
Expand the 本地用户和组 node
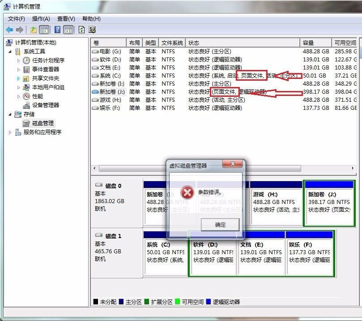18,87
